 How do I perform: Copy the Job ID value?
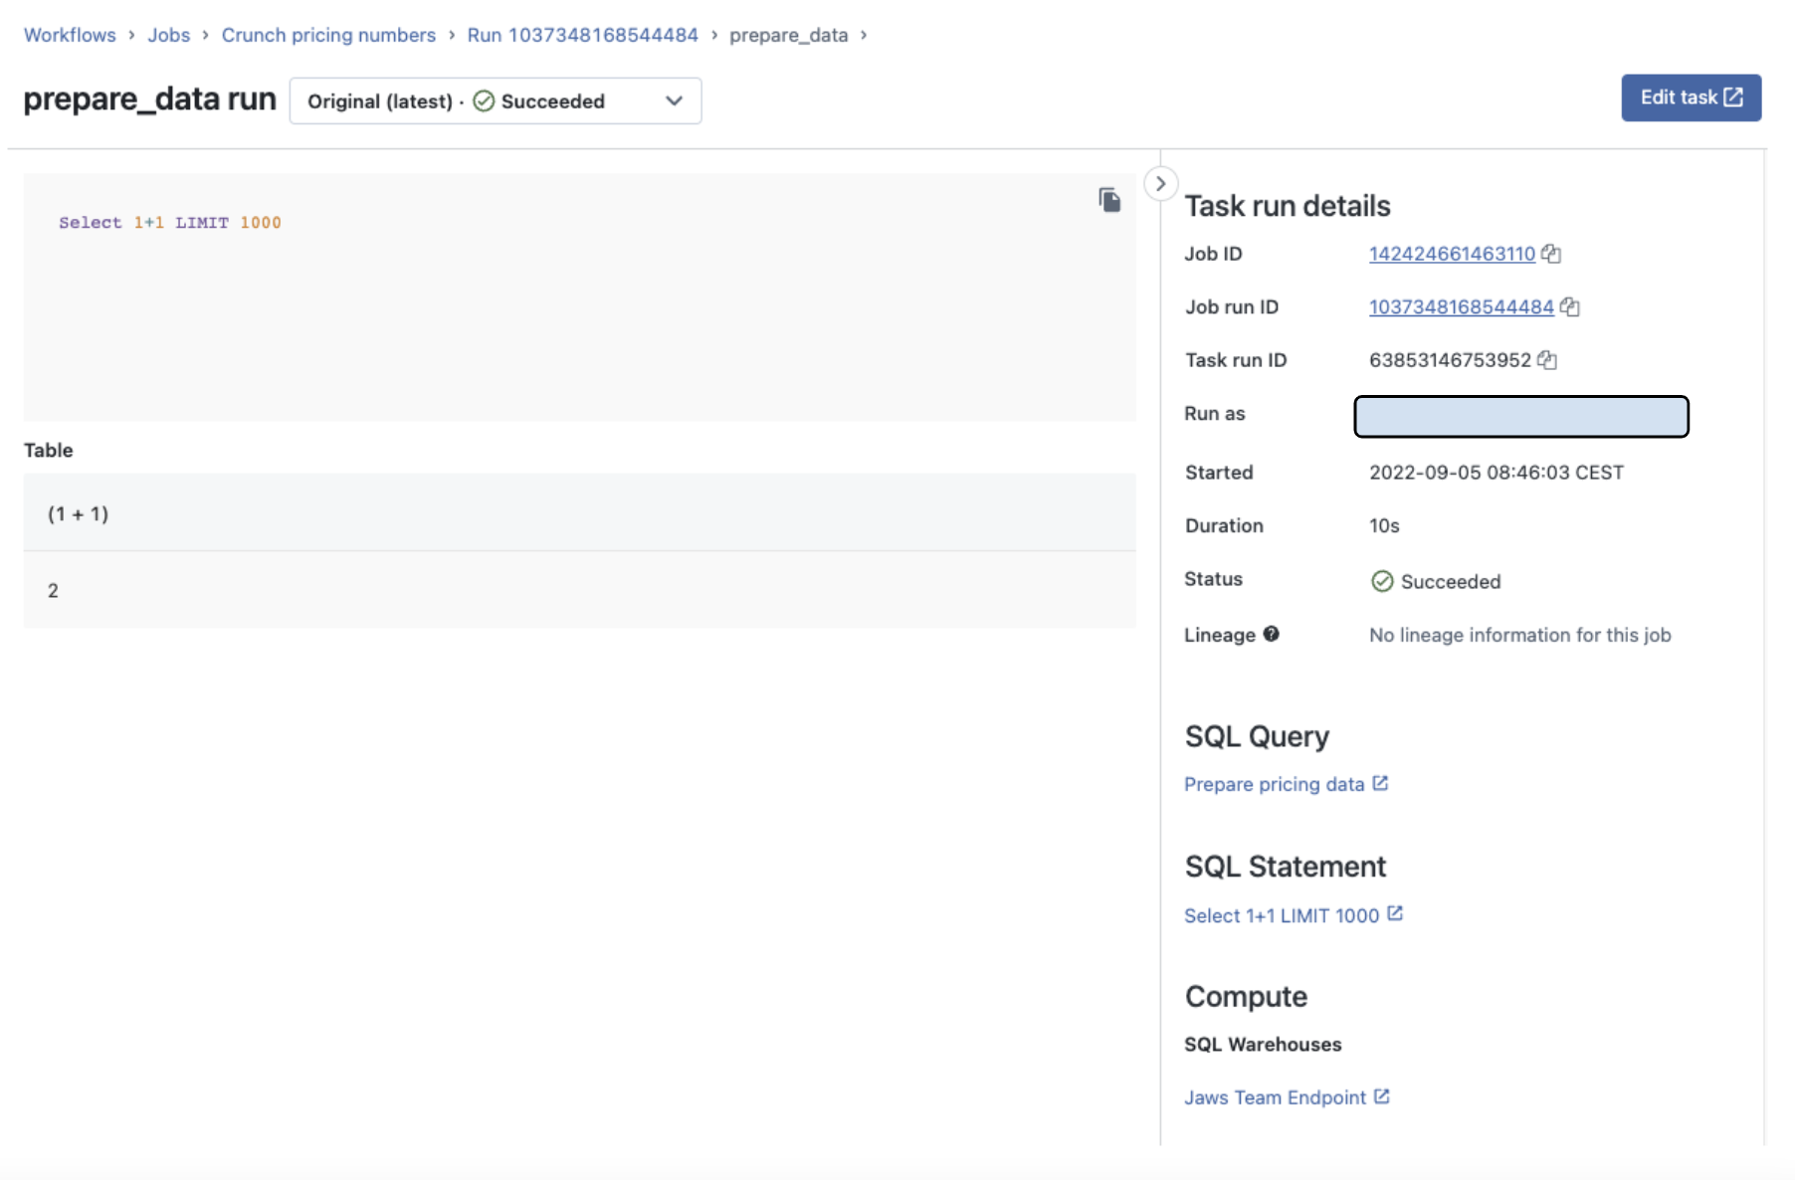tap(1550, 254)
